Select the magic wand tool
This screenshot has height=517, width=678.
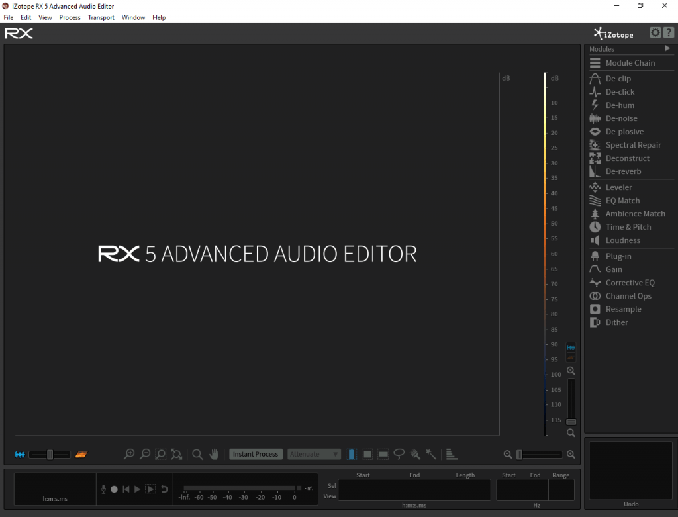(431, 454)
